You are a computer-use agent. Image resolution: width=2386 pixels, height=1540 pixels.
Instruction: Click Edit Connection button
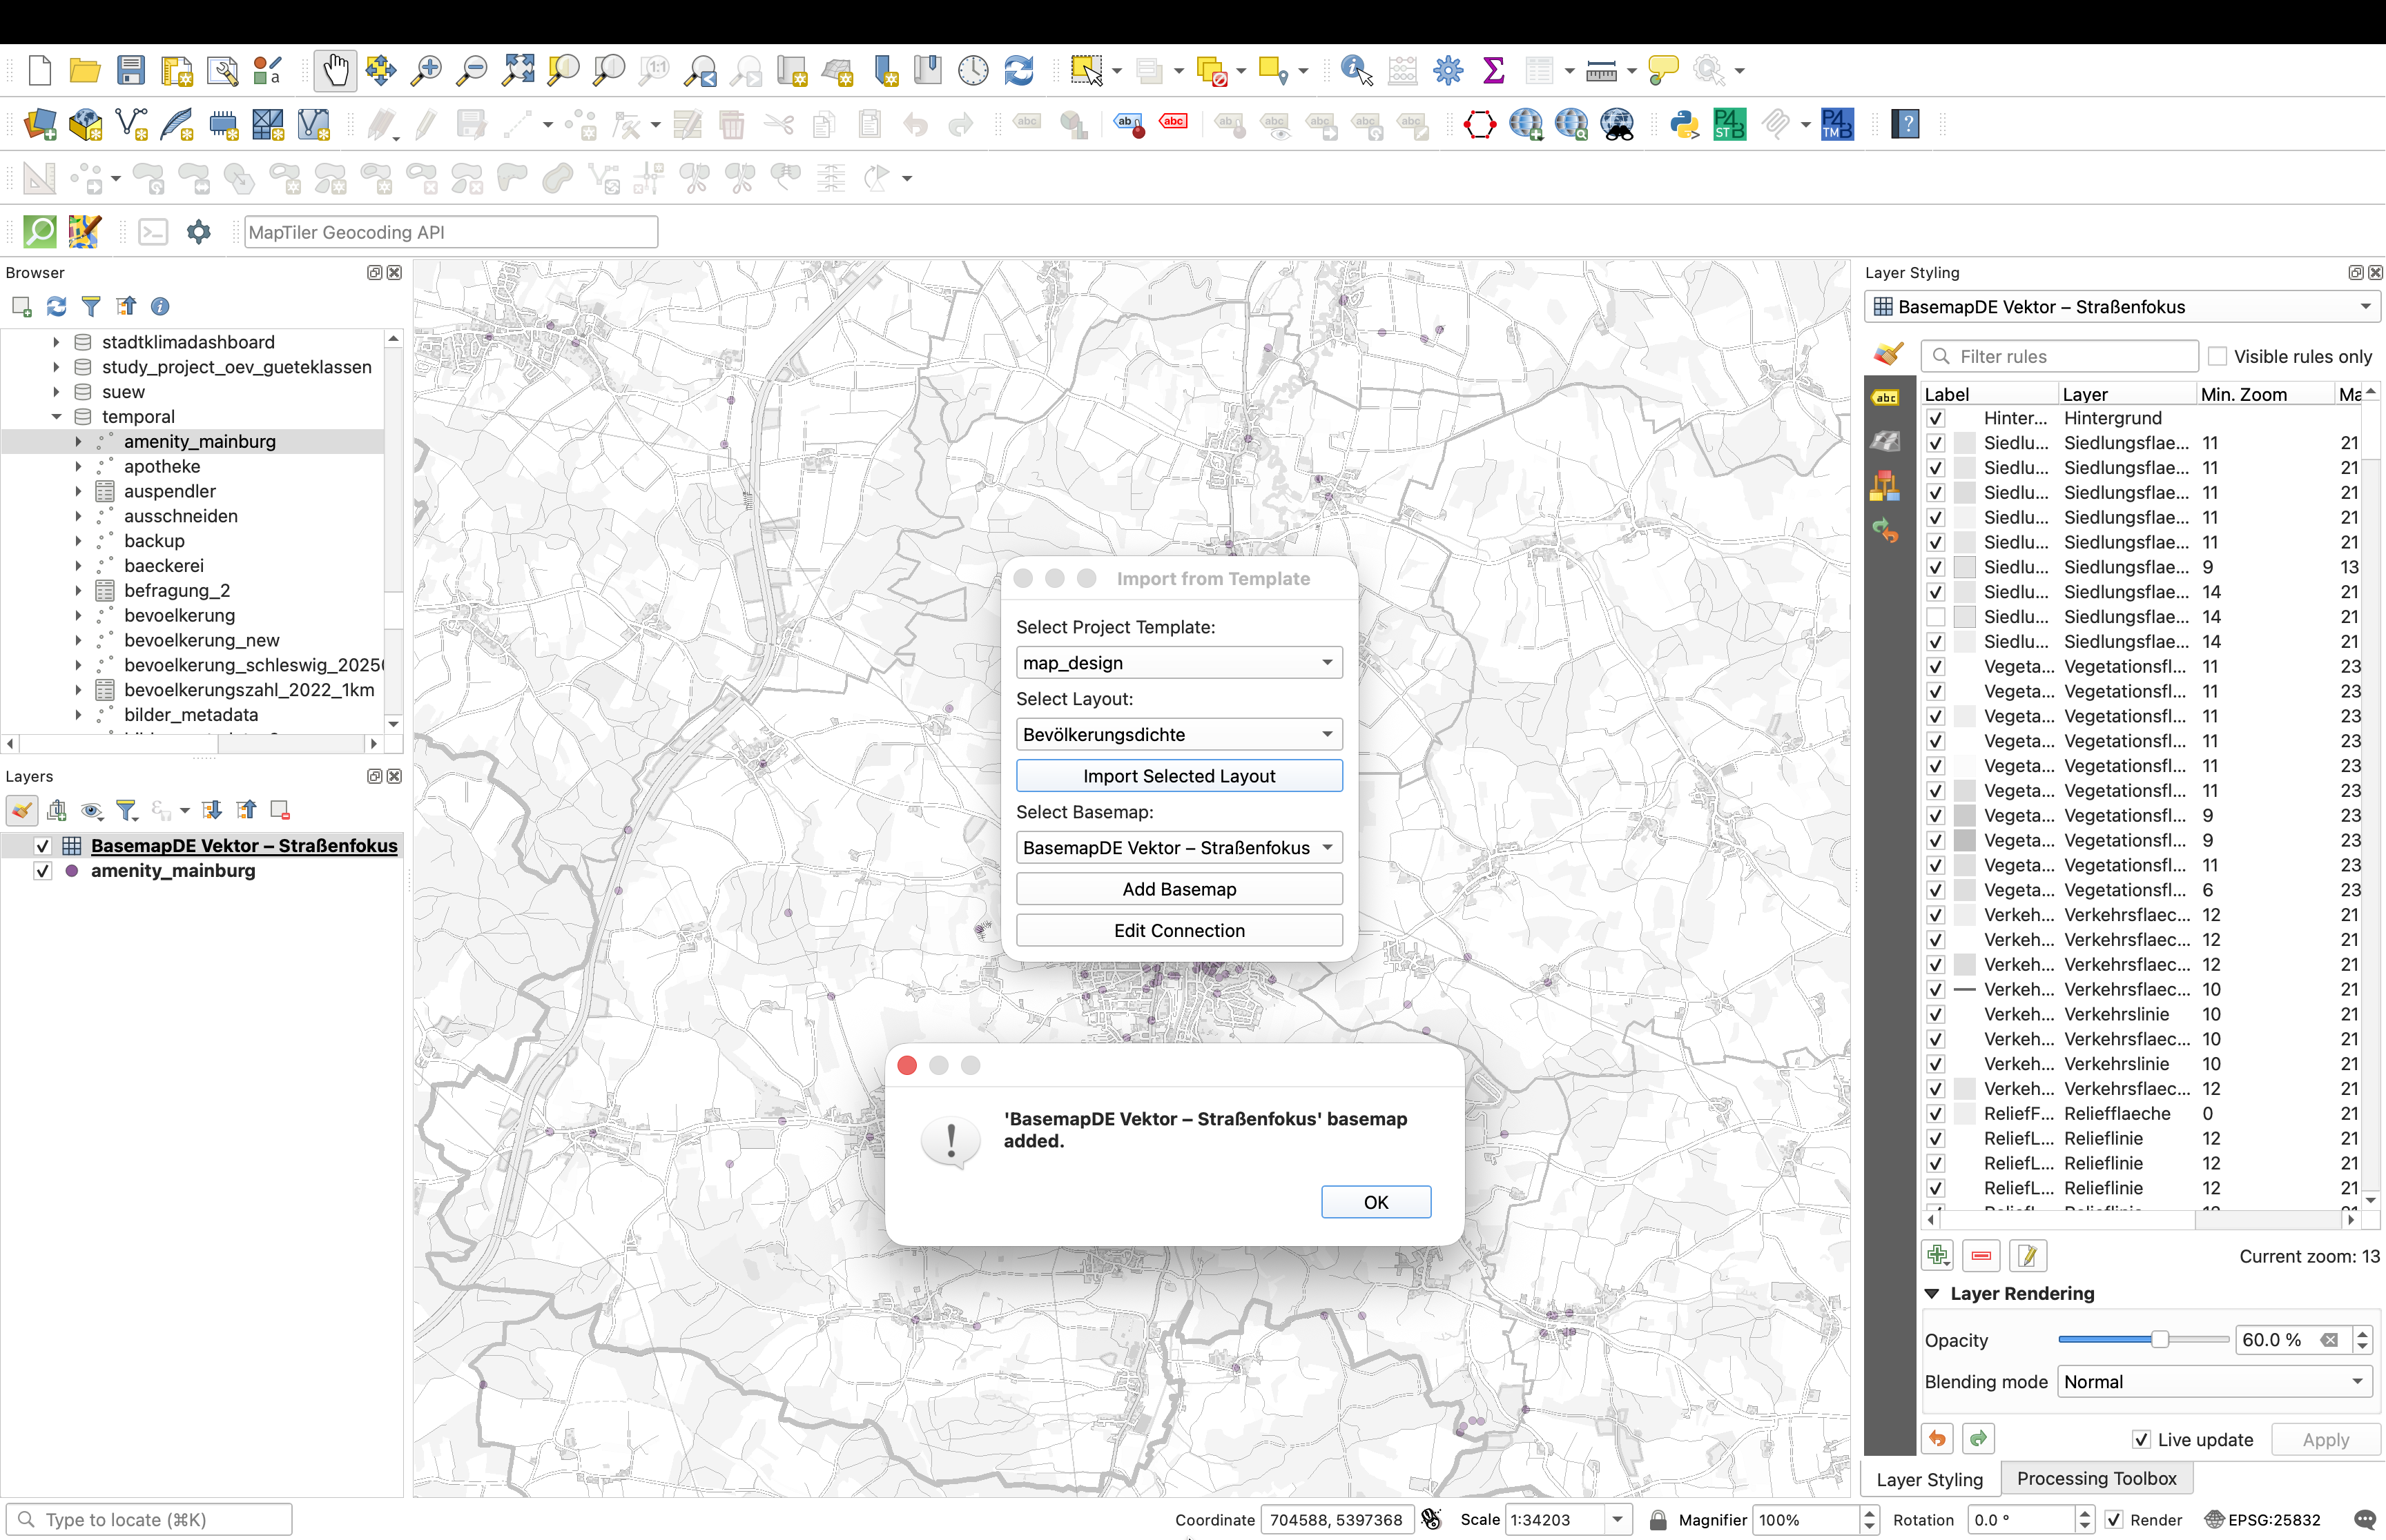click(1179, 931)
